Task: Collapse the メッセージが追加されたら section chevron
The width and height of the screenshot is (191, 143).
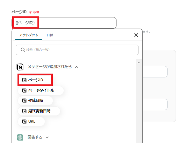Action: [x=77, y=67]
